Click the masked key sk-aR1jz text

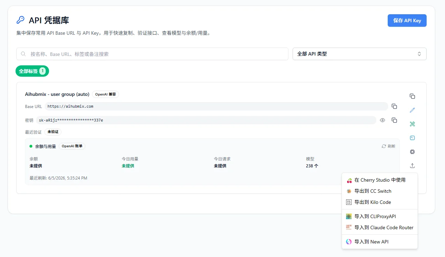pyautogui.click(x=71, y=120)
